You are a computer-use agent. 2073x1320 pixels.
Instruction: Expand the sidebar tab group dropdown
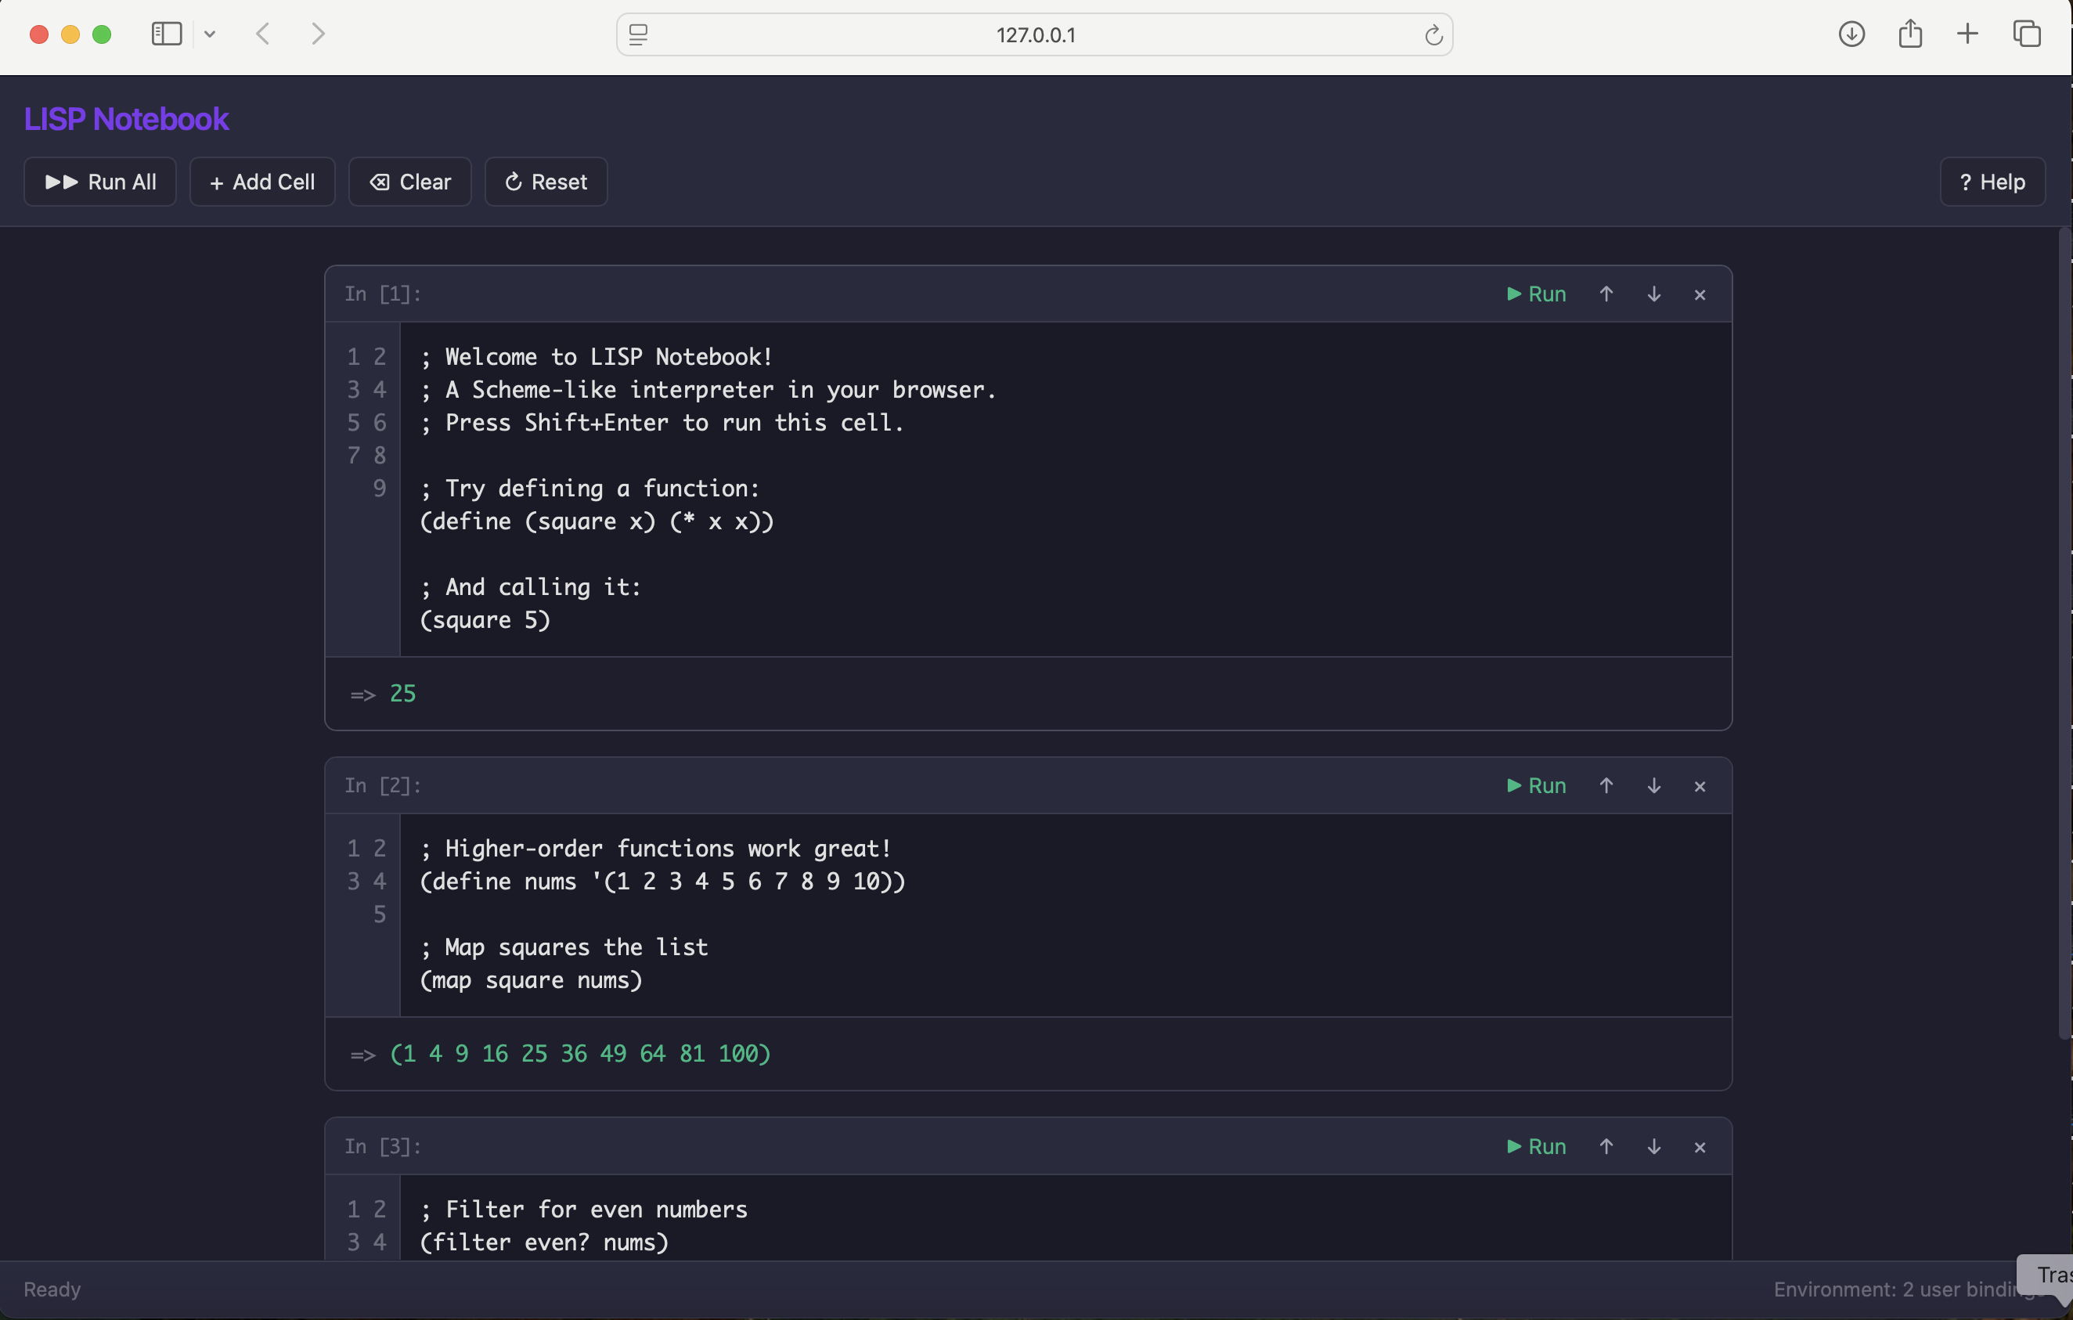click(210, 34)
